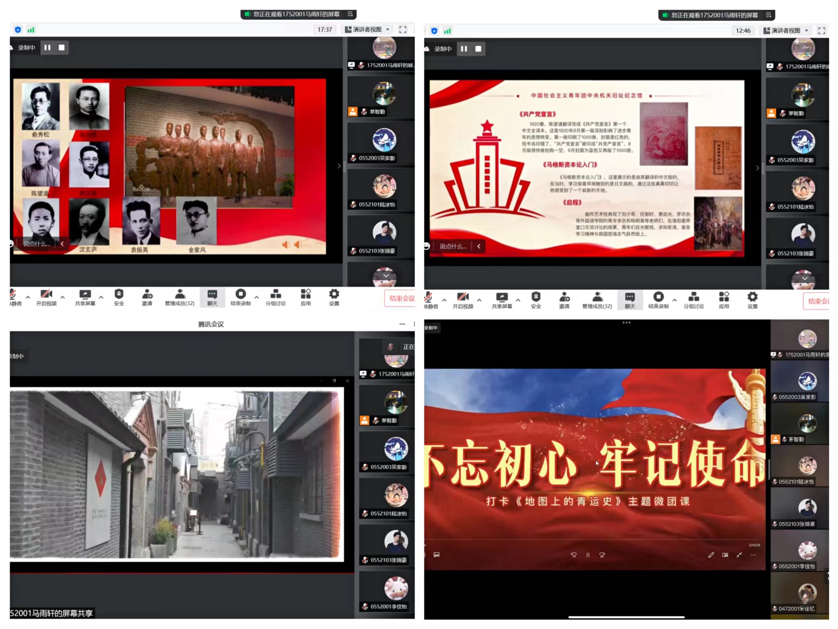Click the pencil annotate icon in video player
Viewport: 838px width, 629px height.
point(711,555)
